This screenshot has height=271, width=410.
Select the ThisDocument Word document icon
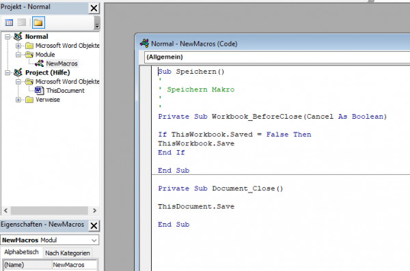pos(39,90)
